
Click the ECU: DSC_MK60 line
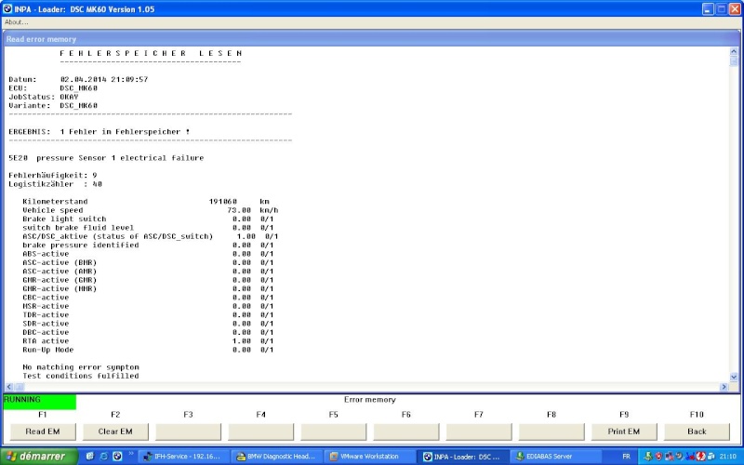tap(53, 88)
